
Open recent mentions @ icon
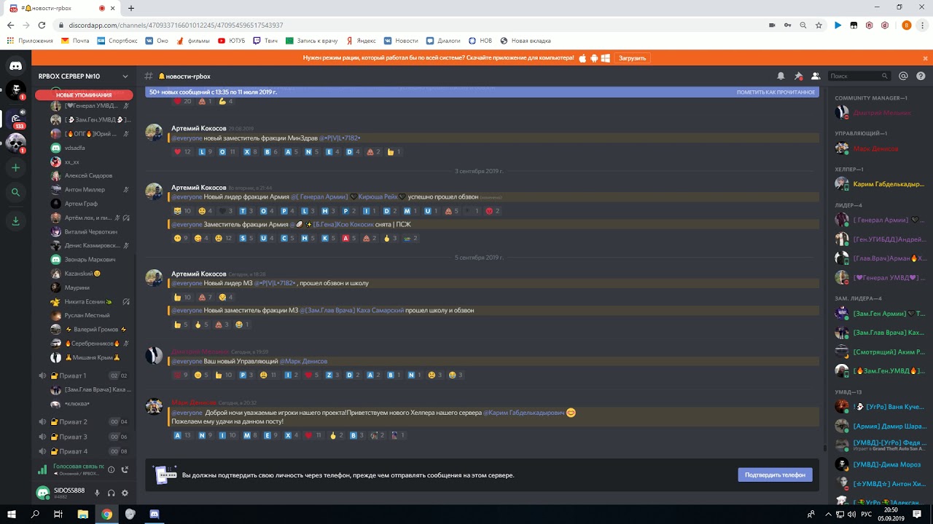click(903, 76)
